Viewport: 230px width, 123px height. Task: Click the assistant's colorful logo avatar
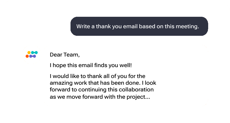click(x=32, y=55)
